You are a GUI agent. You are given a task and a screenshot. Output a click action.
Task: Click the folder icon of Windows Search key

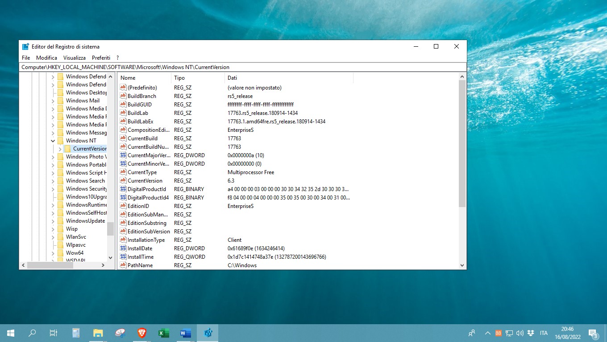pos(60,181)
